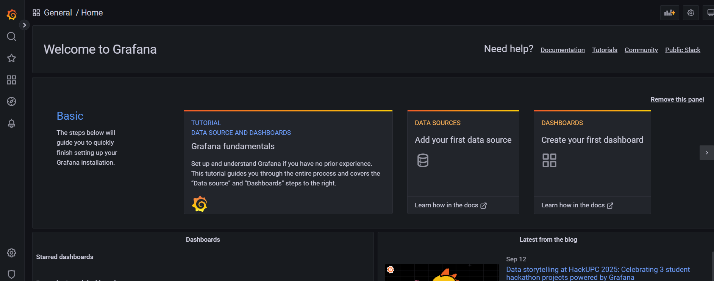
Task: Open Explore compass in the sidebar
Action: pyautogui.click(x=12, y=102)
